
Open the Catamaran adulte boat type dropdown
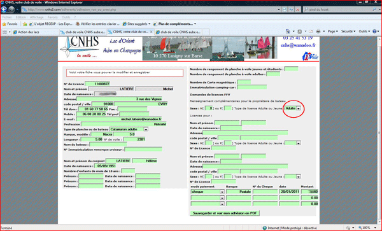click(x=129, y=129)
